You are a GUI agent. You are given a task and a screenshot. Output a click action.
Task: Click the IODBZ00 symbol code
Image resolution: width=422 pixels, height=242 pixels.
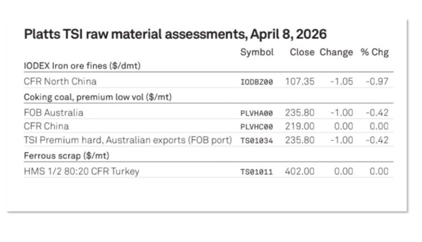[x=257, y=82]
